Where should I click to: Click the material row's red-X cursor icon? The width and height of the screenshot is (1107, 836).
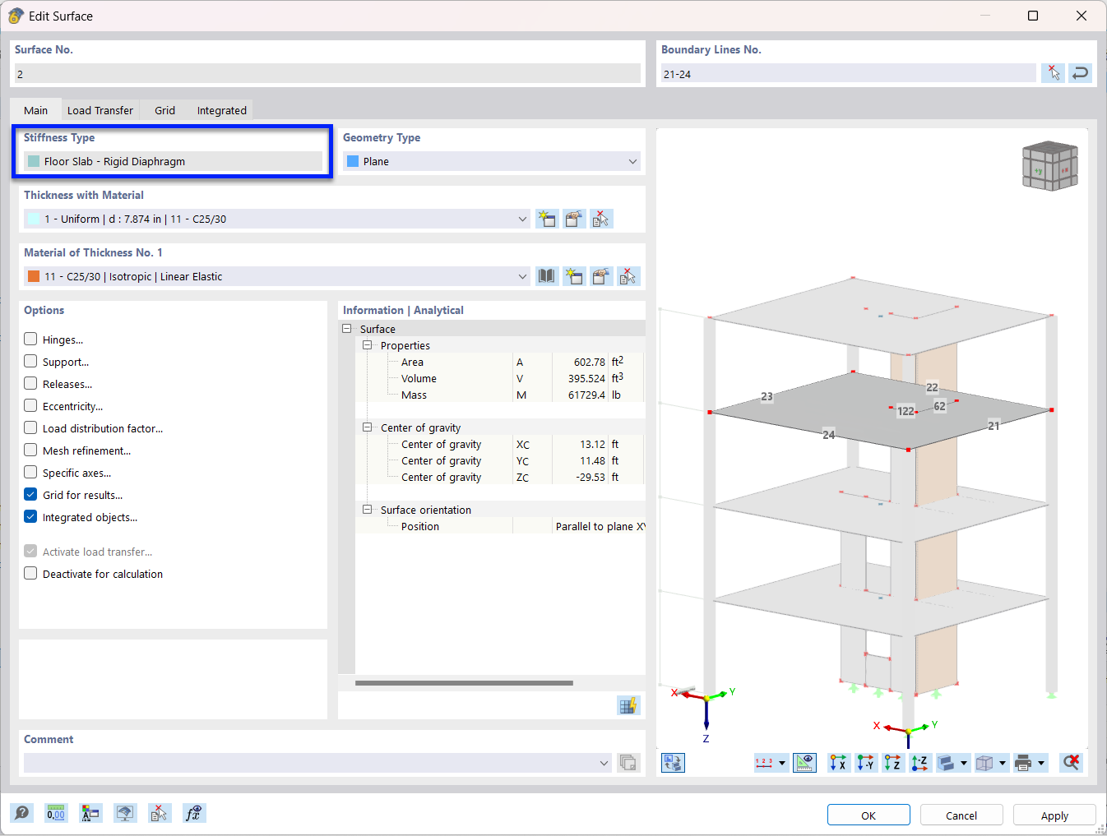coord(628,276)
